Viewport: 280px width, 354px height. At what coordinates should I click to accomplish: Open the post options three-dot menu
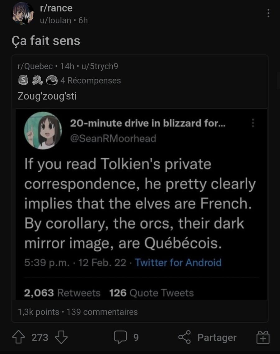[x=269, y=12]
